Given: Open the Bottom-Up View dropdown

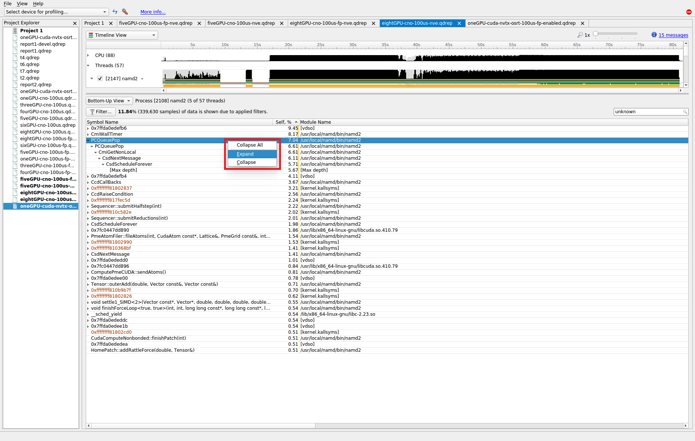Looking at the screenshot, I should [x=109, y=101].
